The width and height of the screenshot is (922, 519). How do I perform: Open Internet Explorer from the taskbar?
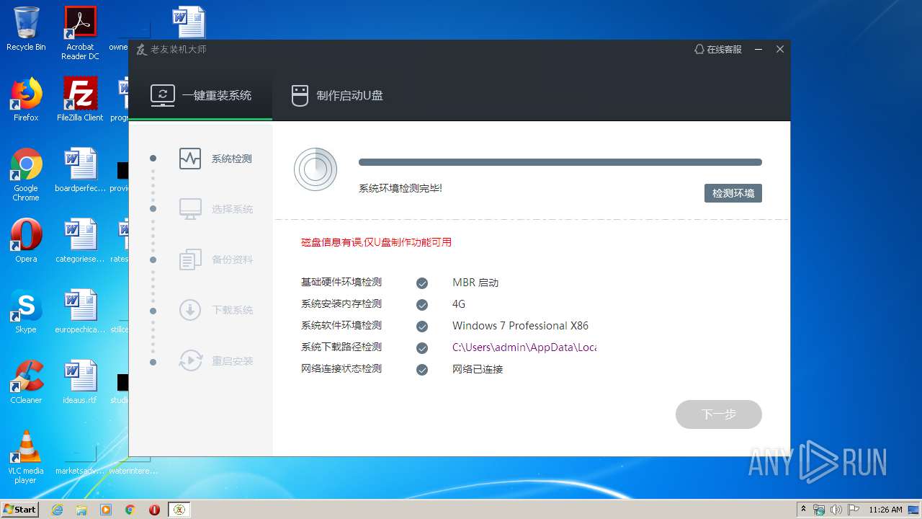pos(57,510)
